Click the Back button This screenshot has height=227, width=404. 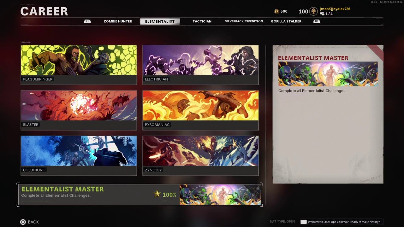(x=29, y=222)
